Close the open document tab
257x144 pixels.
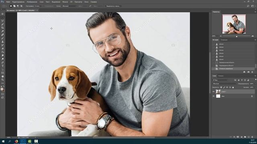(x=37, y=10)
